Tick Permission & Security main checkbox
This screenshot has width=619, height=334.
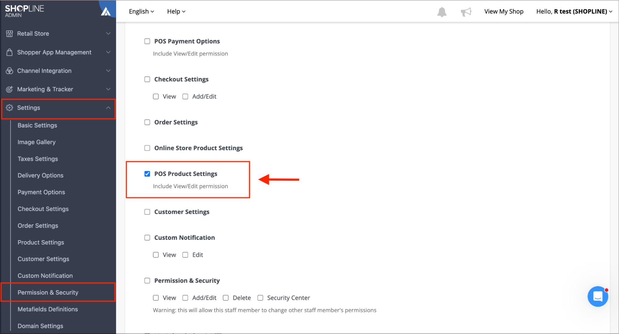pos(147,280)
